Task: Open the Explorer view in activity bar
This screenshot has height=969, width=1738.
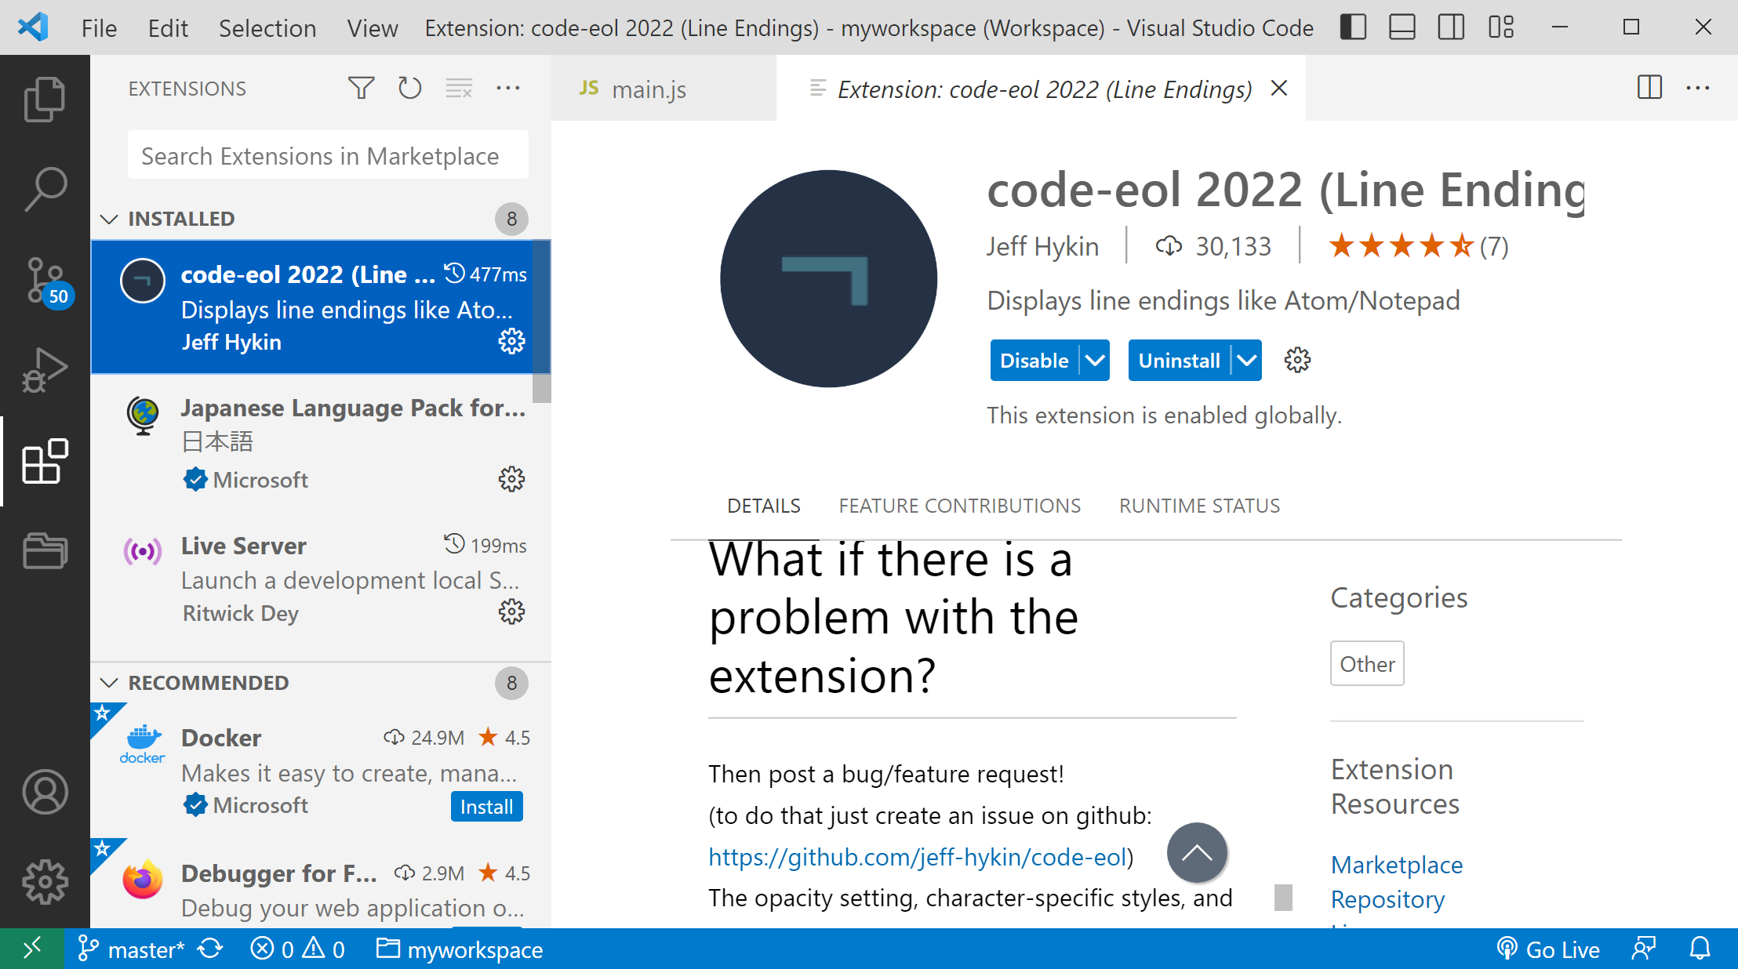Action: click(x=45, y=99)
